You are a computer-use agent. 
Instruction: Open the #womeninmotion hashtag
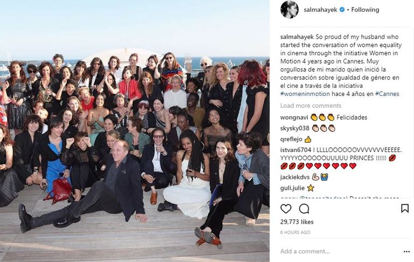point(305,94)
